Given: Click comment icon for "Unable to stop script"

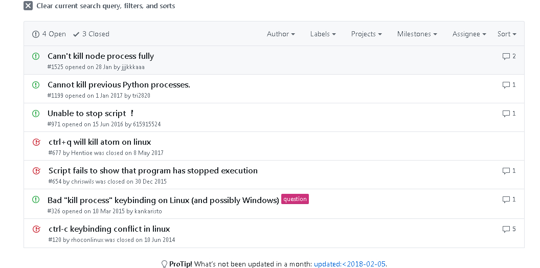Looking at the screenshot, I should point(506,114).
